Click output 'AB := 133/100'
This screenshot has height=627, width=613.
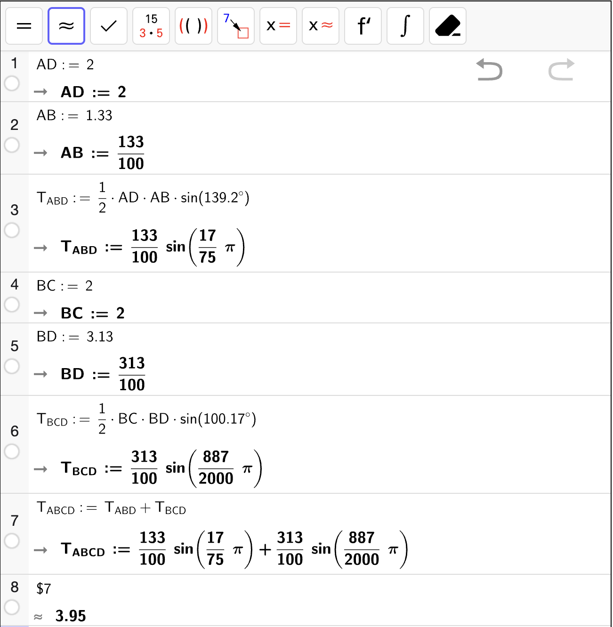[x=102, y=153]
